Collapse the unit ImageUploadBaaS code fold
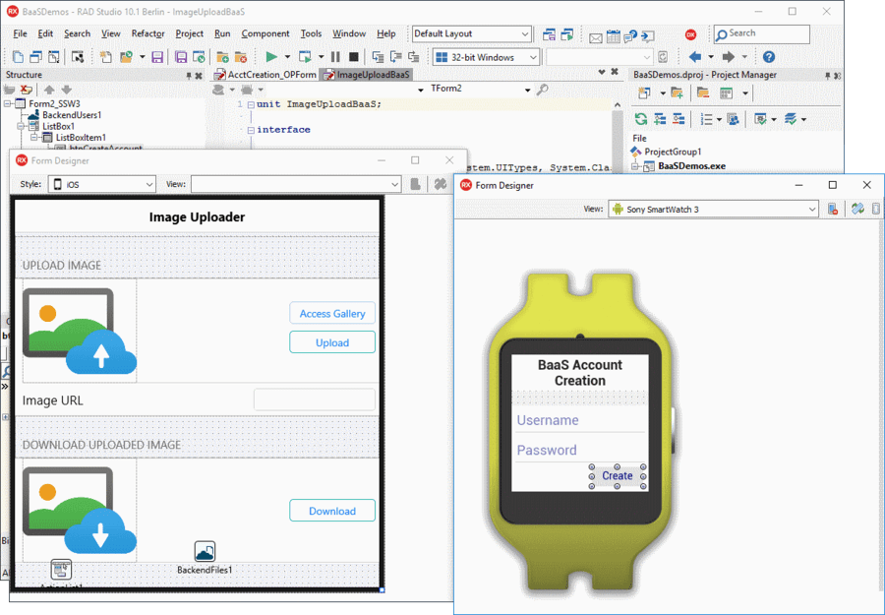The width and height of the screenshot is (885, 615). click(x=251, y=104)
